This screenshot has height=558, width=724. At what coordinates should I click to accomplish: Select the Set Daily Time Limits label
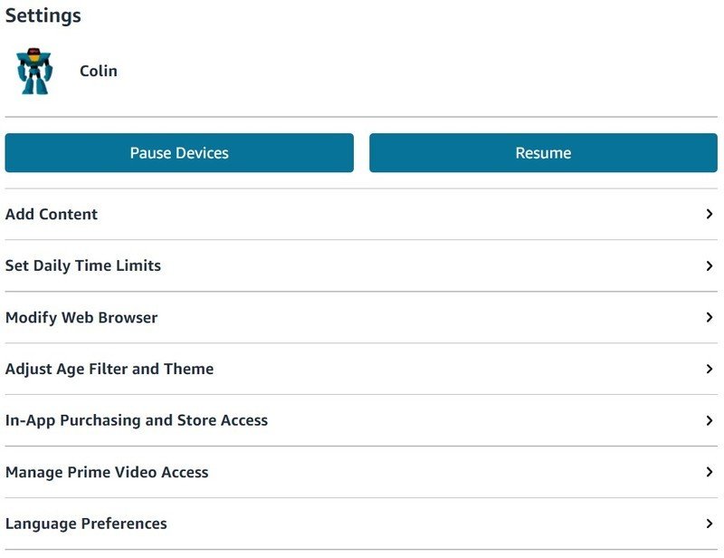click(x=83, y=266)
